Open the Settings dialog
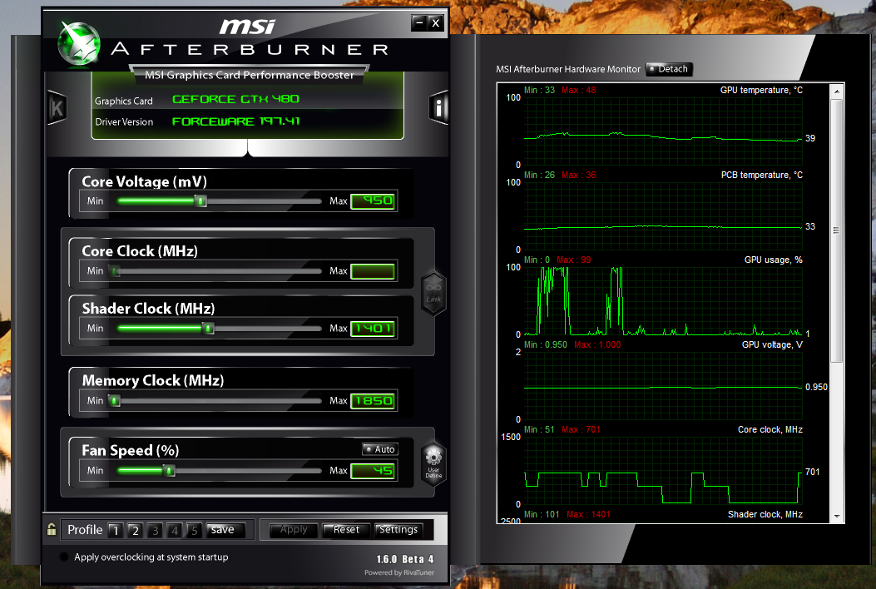Screen dimensions: 876x589 coord(398,530)
